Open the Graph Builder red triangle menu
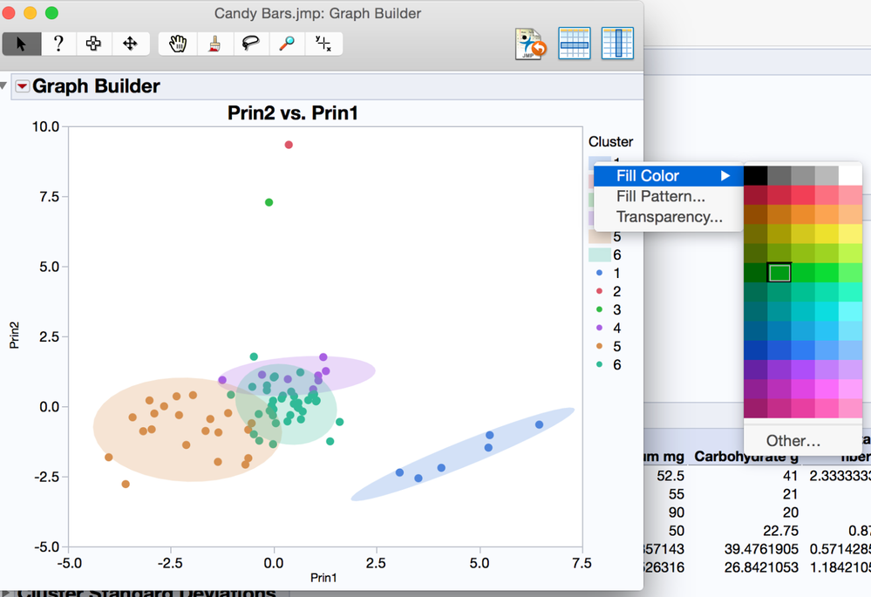The image size is (871, 597). [22, 86]
